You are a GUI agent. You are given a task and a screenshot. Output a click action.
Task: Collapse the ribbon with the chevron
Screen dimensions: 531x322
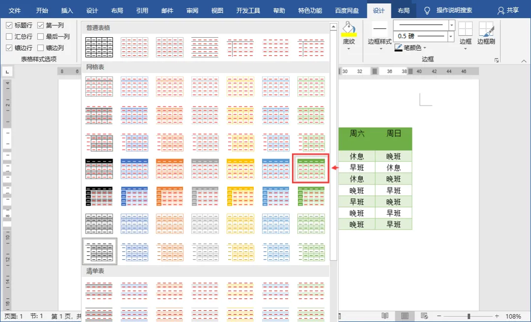[524, 61]
